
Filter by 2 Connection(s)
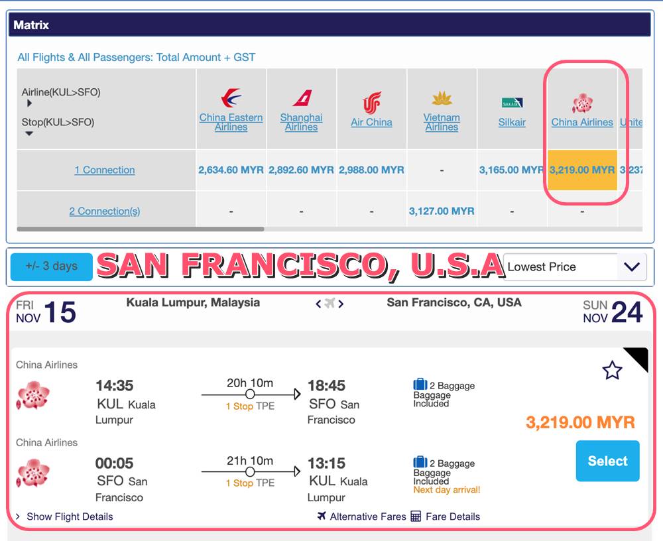(105, 211)
